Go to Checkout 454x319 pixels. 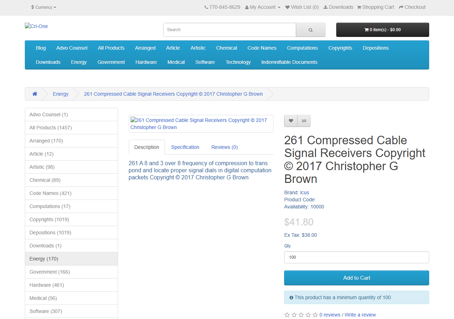[412, 7]
